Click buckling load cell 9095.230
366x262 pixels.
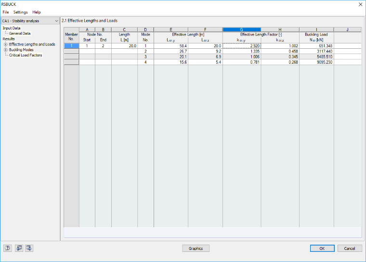tap(316, 62)
